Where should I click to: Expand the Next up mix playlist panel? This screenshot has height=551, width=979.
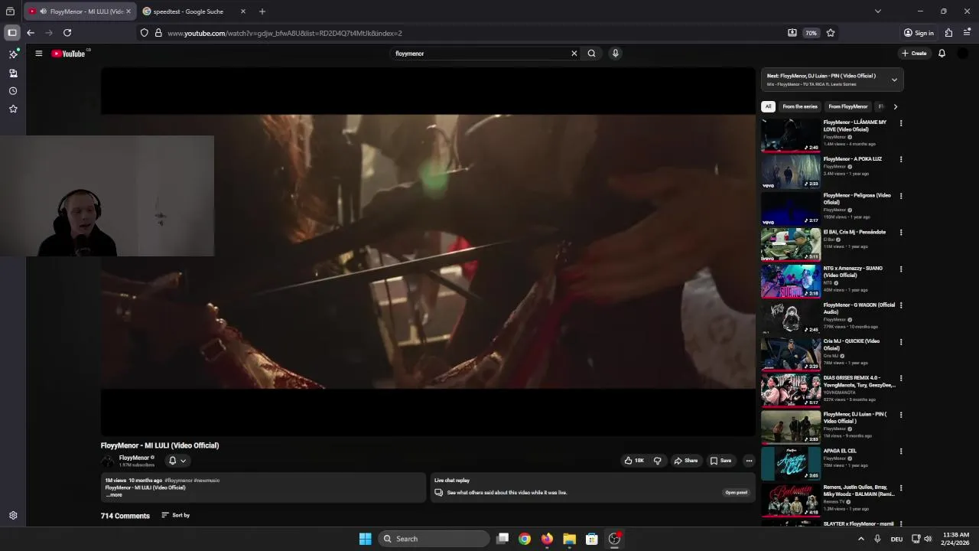tap(894, 80)
